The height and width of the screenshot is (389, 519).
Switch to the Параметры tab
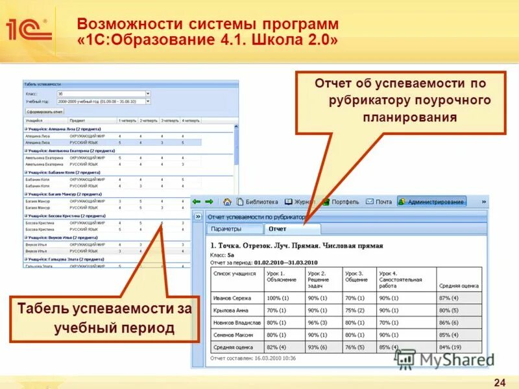click(x=234, y=229)
